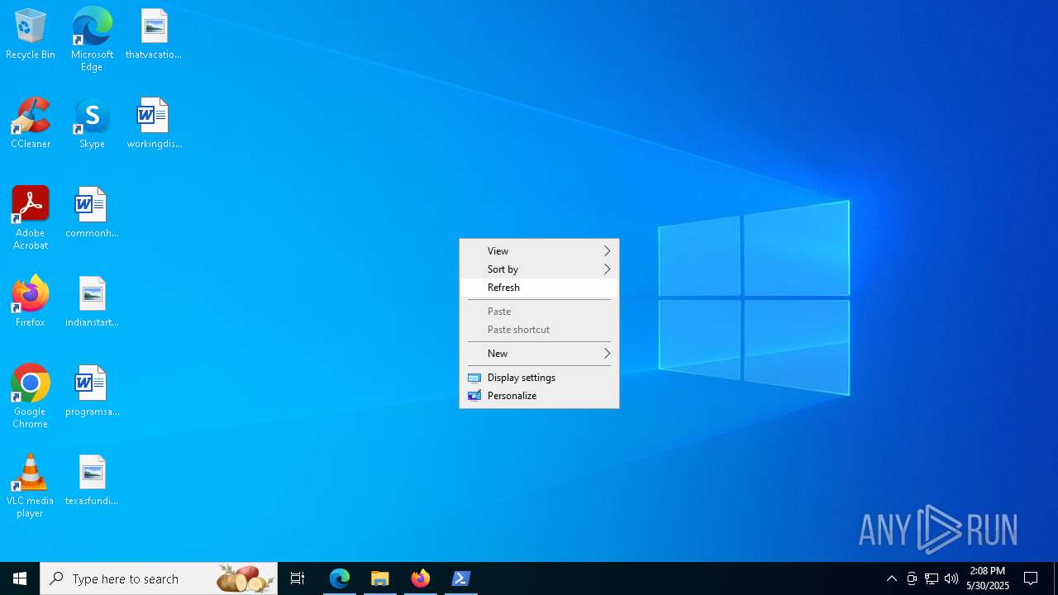Select the VLC media player shortcut
The image size is (1058, 595).
tap(31, 486)
